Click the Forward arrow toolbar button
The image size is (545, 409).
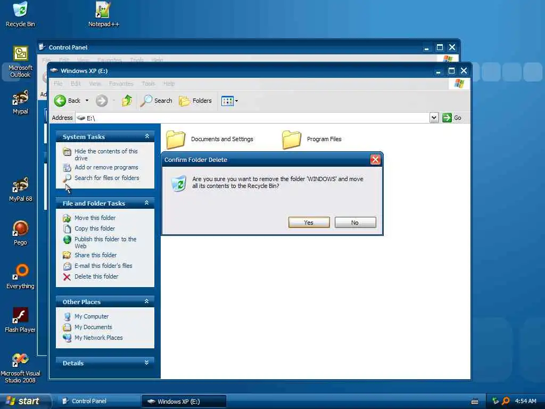pyautogui.click(x=102, y=101)
